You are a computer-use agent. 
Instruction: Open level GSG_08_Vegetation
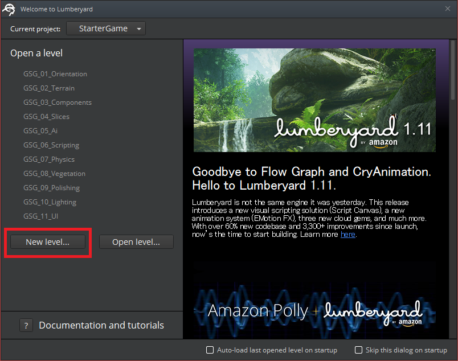pyautogui.click(x=54, y=174)
